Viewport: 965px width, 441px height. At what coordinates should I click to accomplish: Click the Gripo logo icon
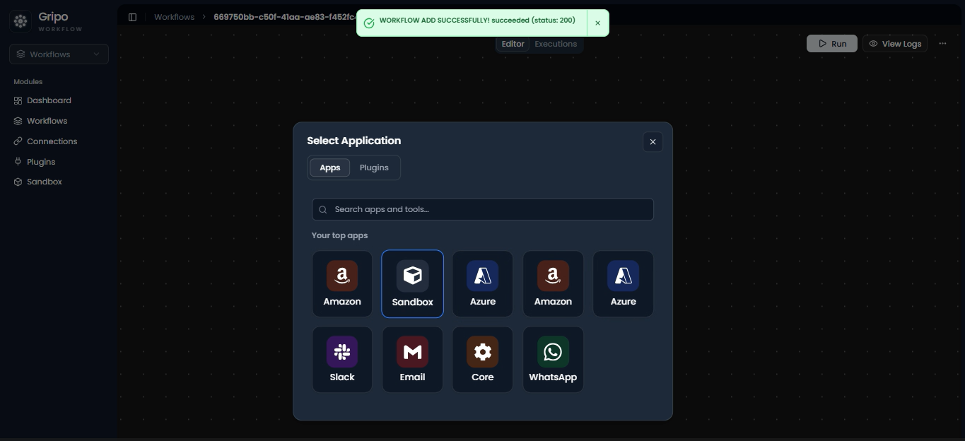click(x=21, y=21)
